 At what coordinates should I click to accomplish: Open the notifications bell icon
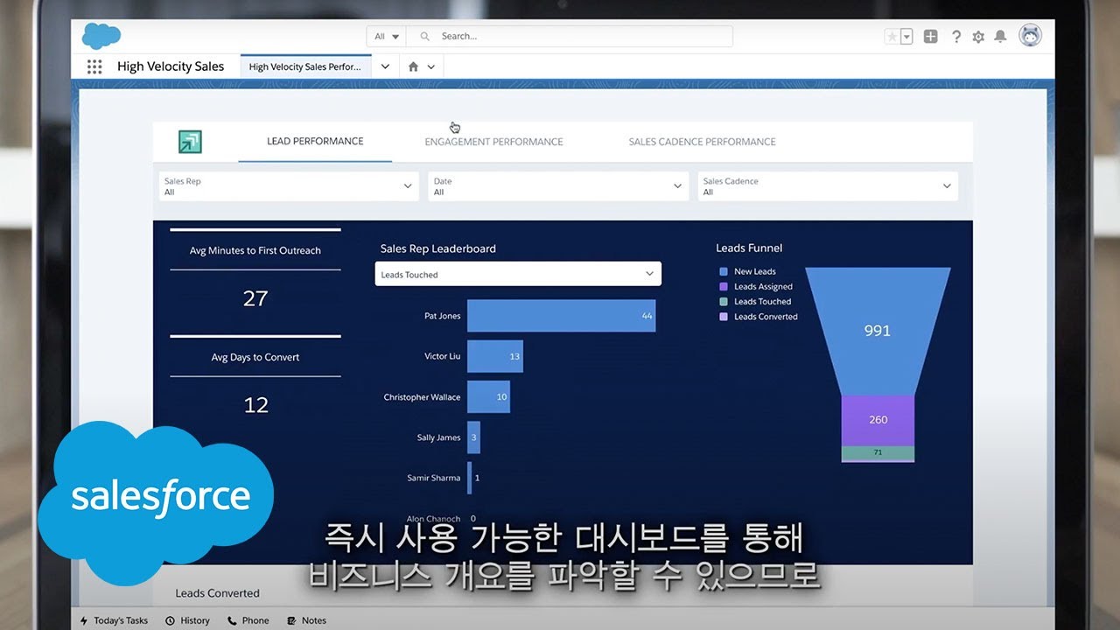(x=1000, y=37)
